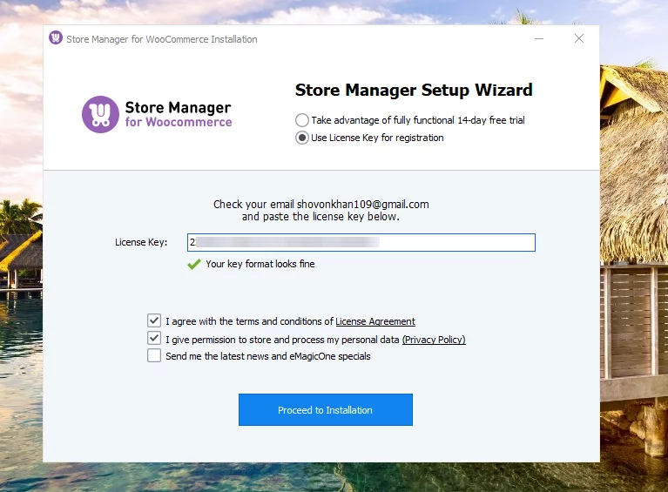This screenshot has height=492, width=668.
Task: Click the email address shovonkhan109@gmail.com text
Action: pyautogui.click(x=363, y=205)
